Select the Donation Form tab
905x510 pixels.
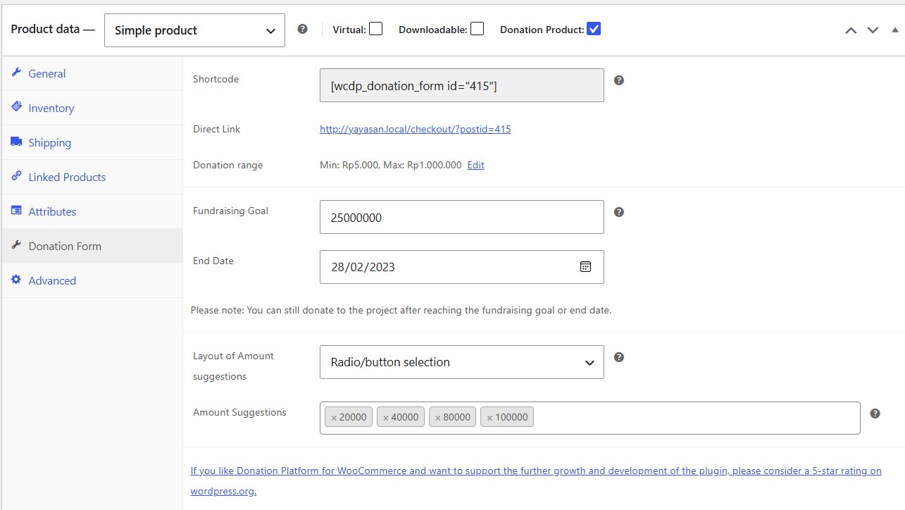[x=92, y=246]
